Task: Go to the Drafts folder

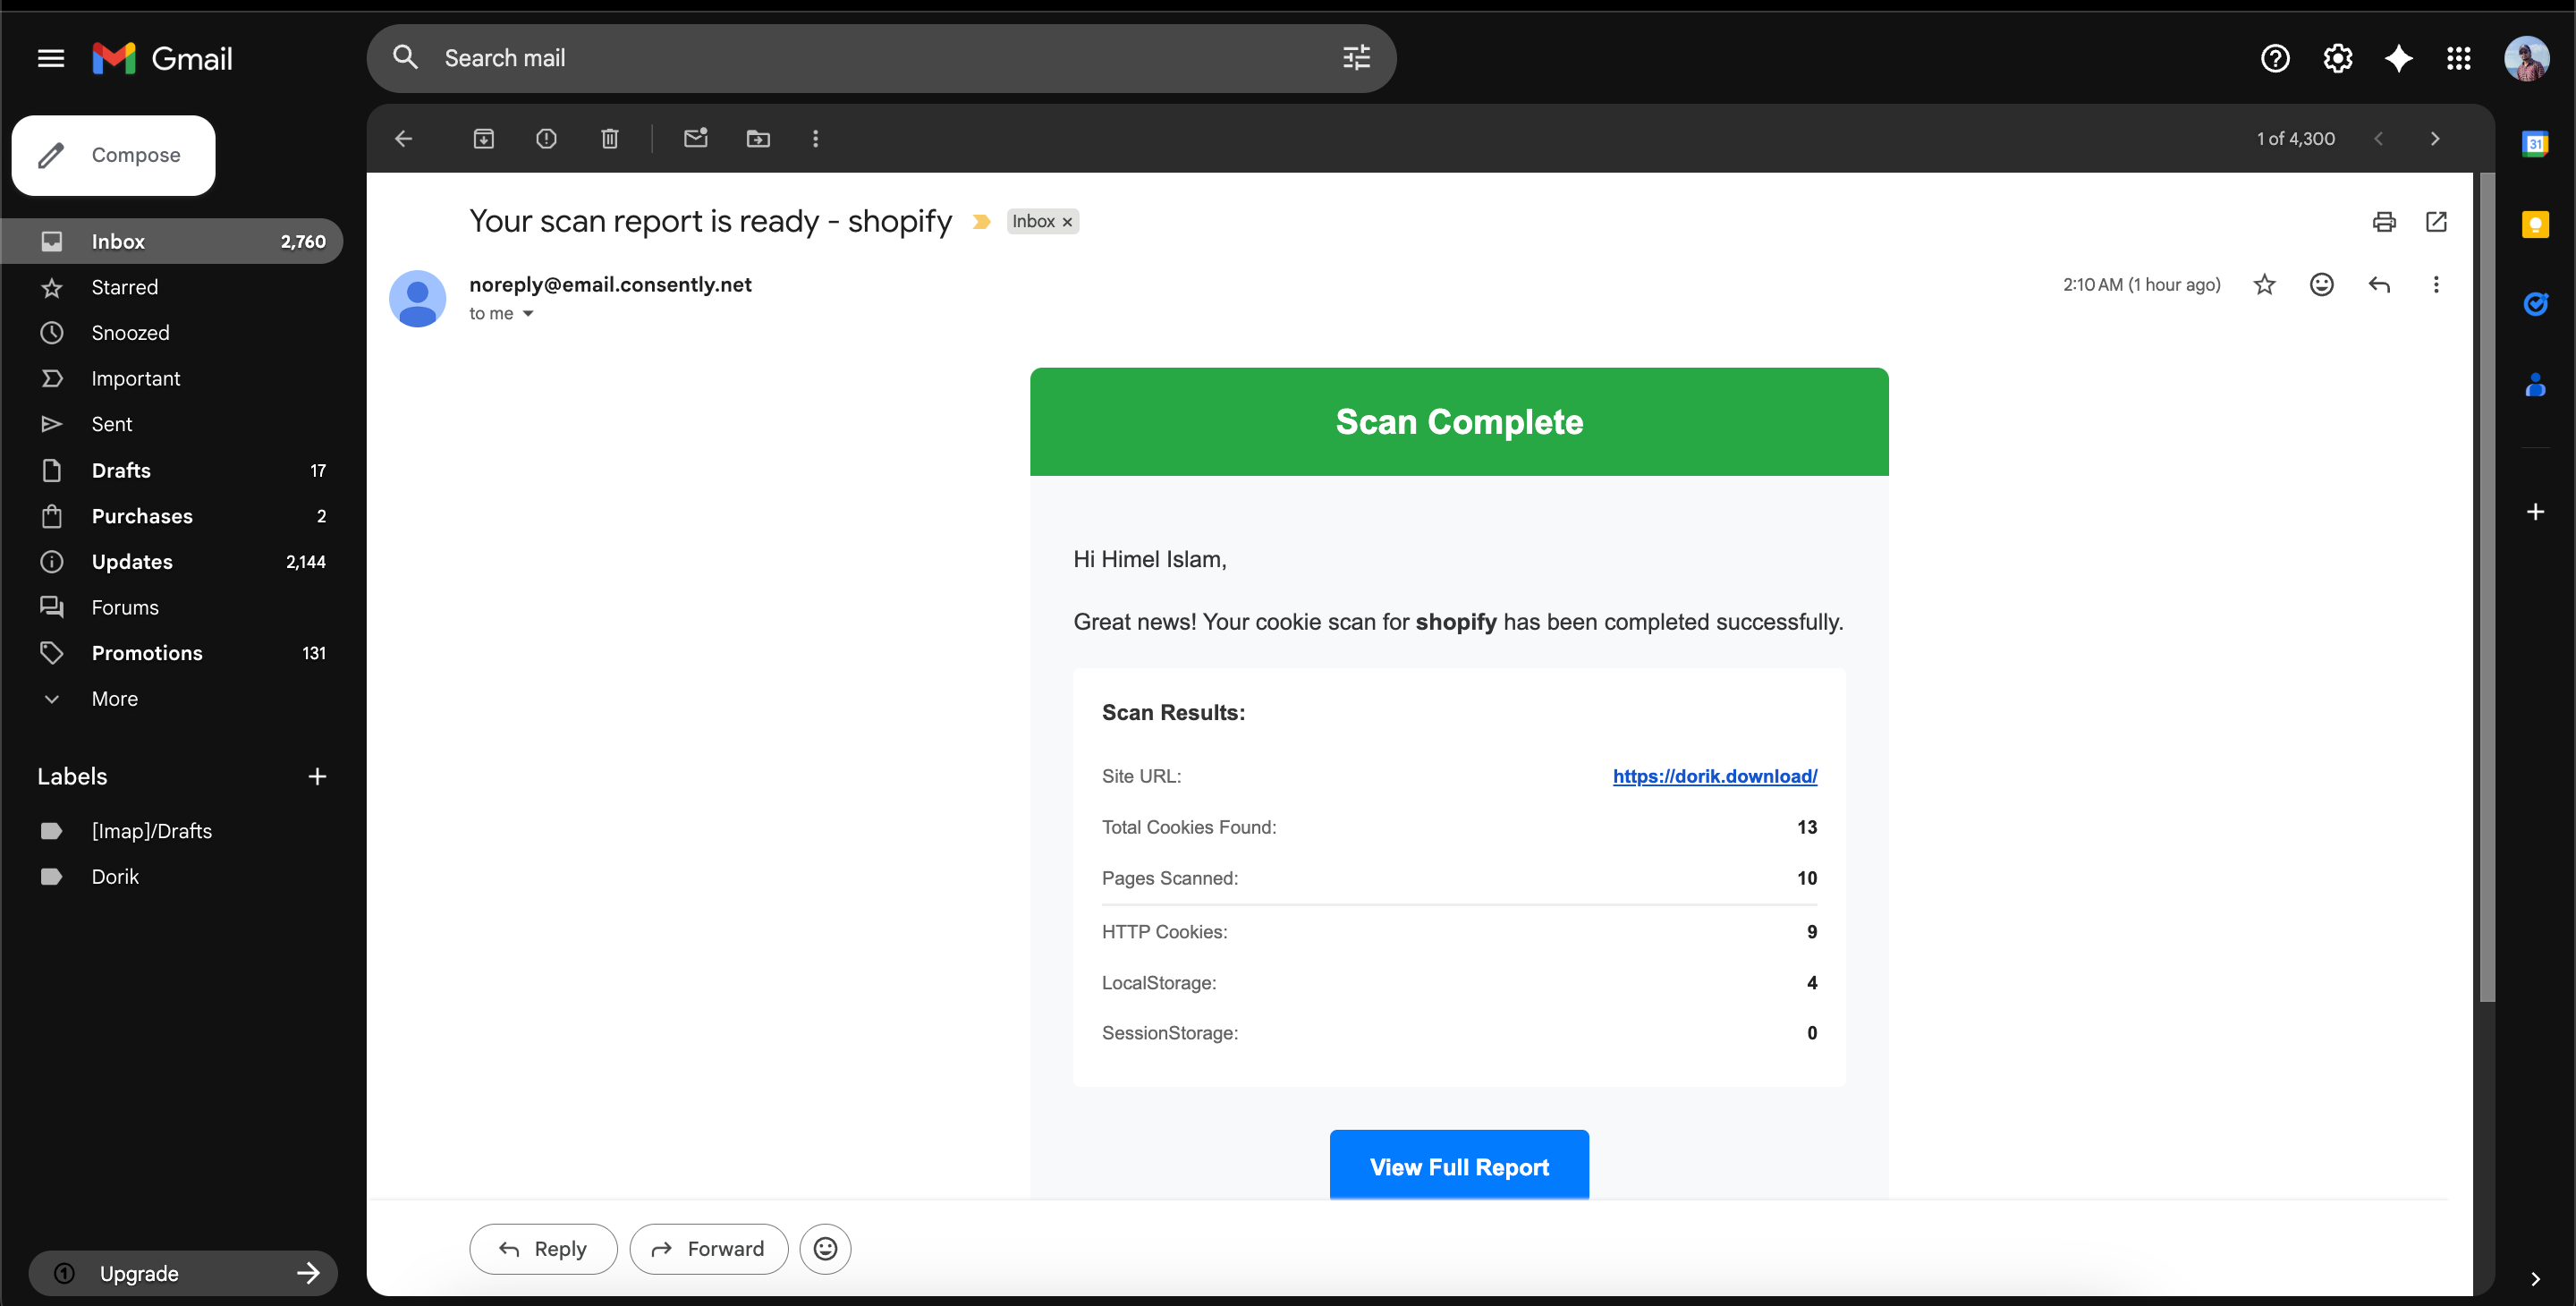Action: tap(121, 470)
